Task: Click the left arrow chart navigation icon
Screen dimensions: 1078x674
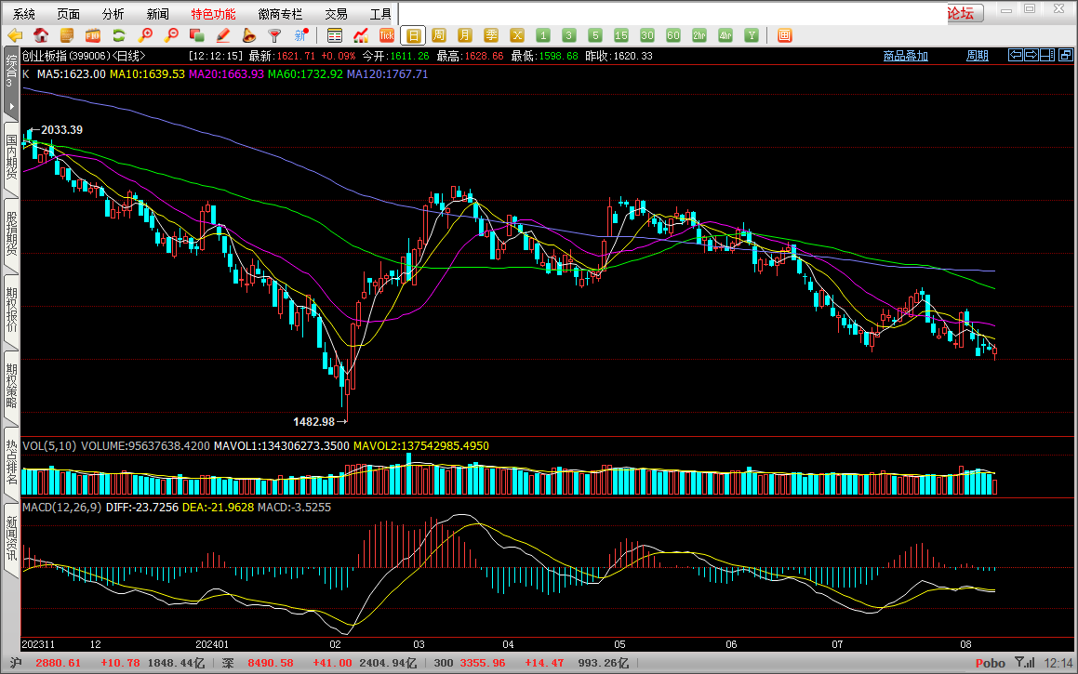Action: tap(1016, 55)
